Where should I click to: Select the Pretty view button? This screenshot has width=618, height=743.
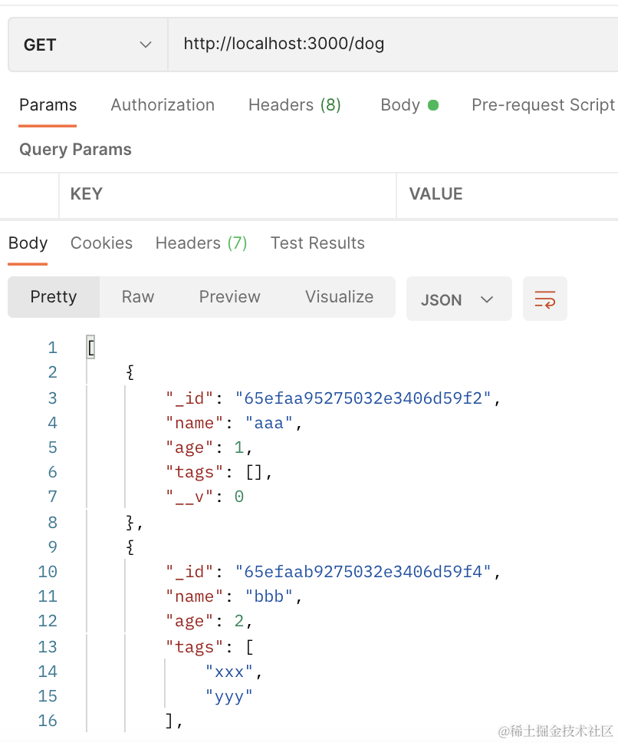[x=54, y=297]
